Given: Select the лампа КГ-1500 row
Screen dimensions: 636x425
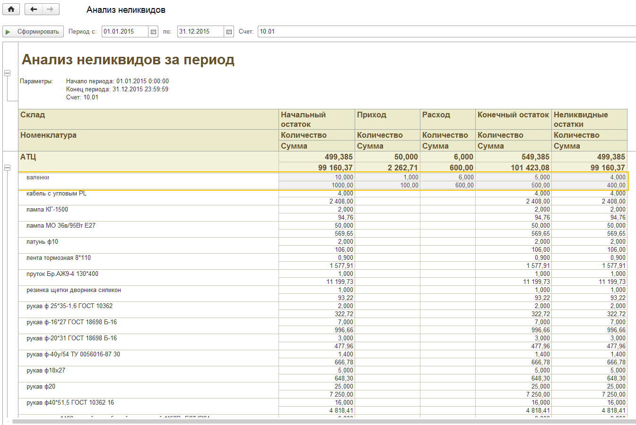Looking at the screenshot, I should (x=322, y=213).
